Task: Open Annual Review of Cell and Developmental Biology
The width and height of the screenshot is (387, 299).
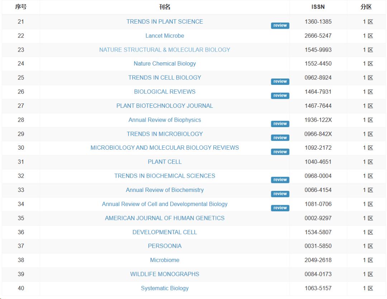Action: 164,204
